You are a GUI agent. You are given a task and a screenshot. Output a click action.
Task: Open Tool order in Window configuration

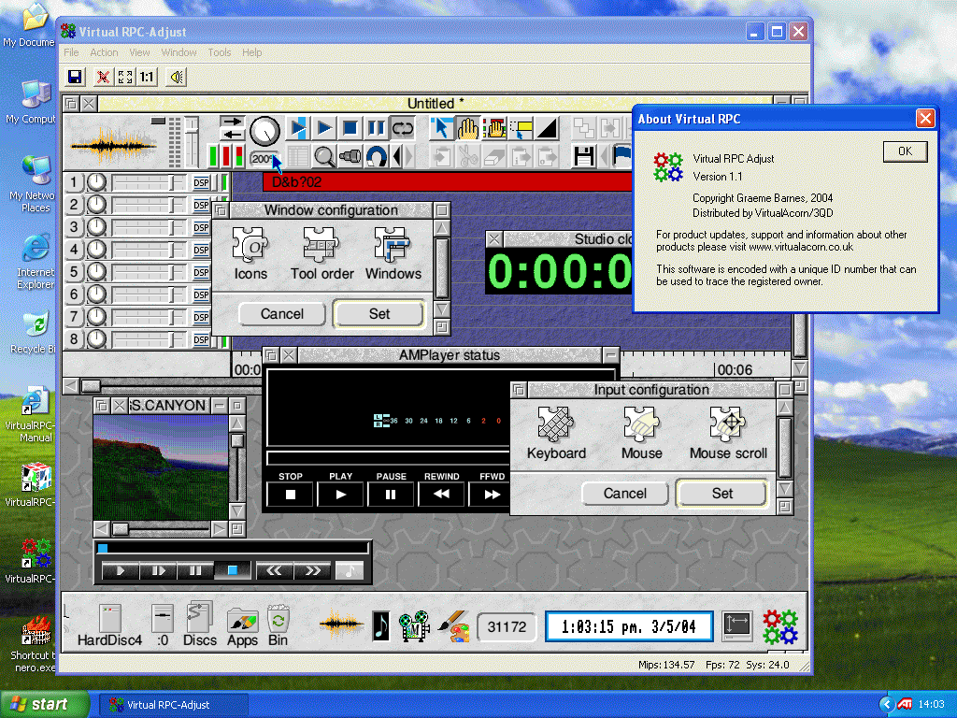click(x=321, y=246)
